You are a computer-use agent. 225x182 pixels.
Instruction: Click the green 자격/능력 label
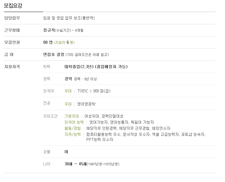(72, 134)
